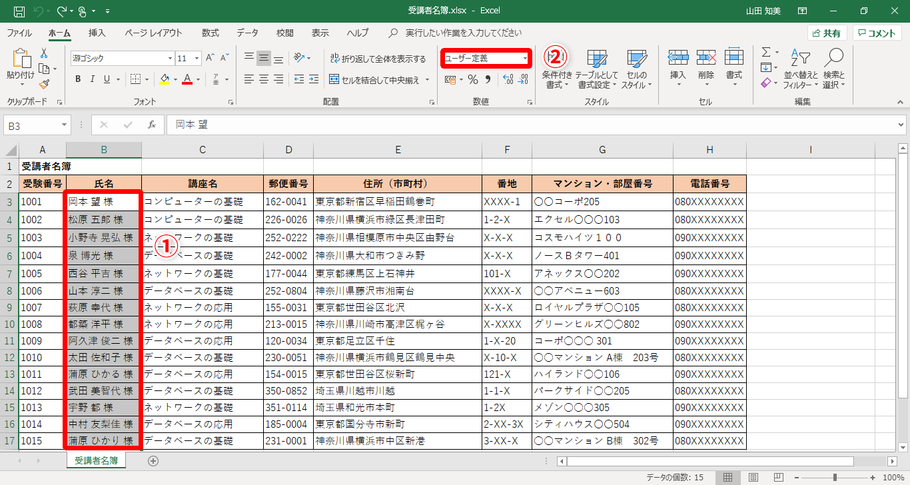Undo the last action in the title bar
Screen dimensions: 910x485
[39, 11]
